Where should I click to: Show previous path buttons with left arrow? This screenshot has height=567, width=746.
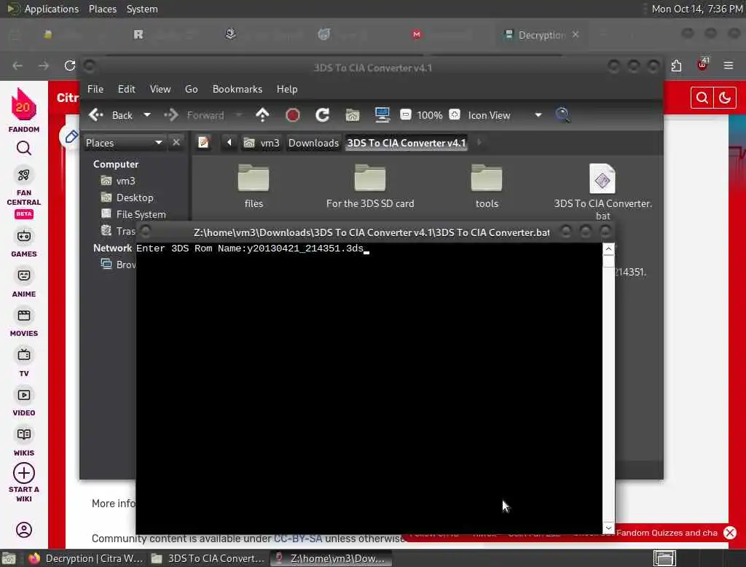229,142
